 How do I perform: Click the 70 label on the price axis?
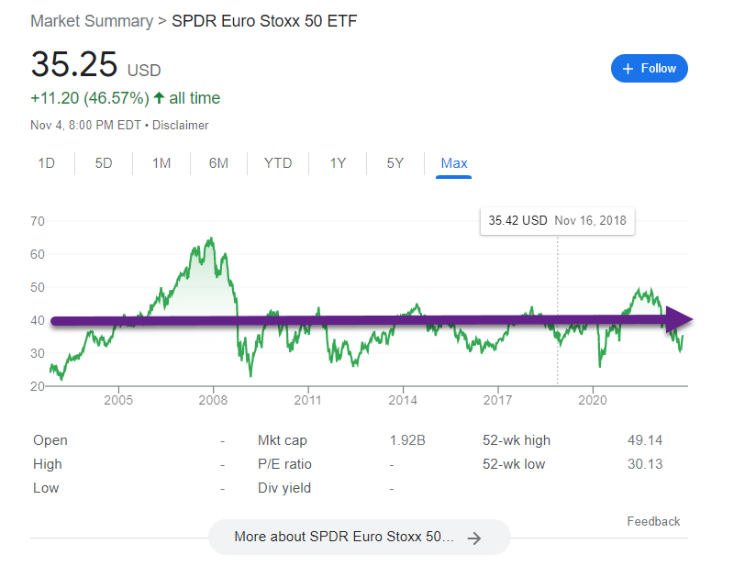38,221
